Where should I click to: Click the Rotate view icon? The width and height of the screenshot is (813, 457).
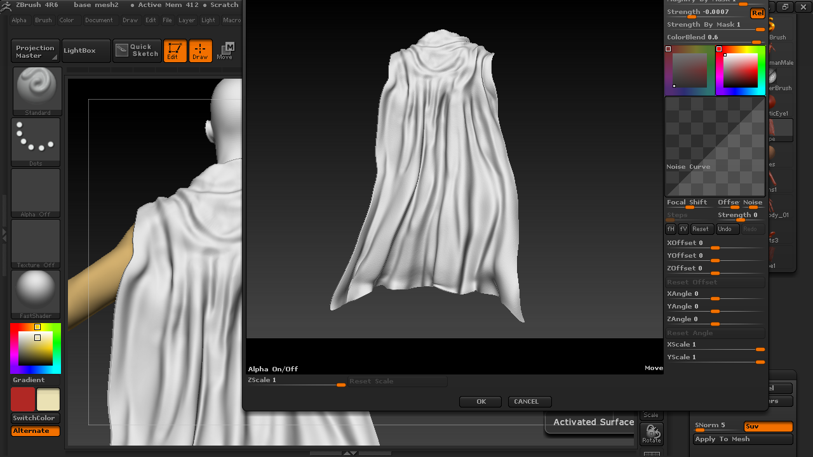pyautogui.click(x=652, y=434)
